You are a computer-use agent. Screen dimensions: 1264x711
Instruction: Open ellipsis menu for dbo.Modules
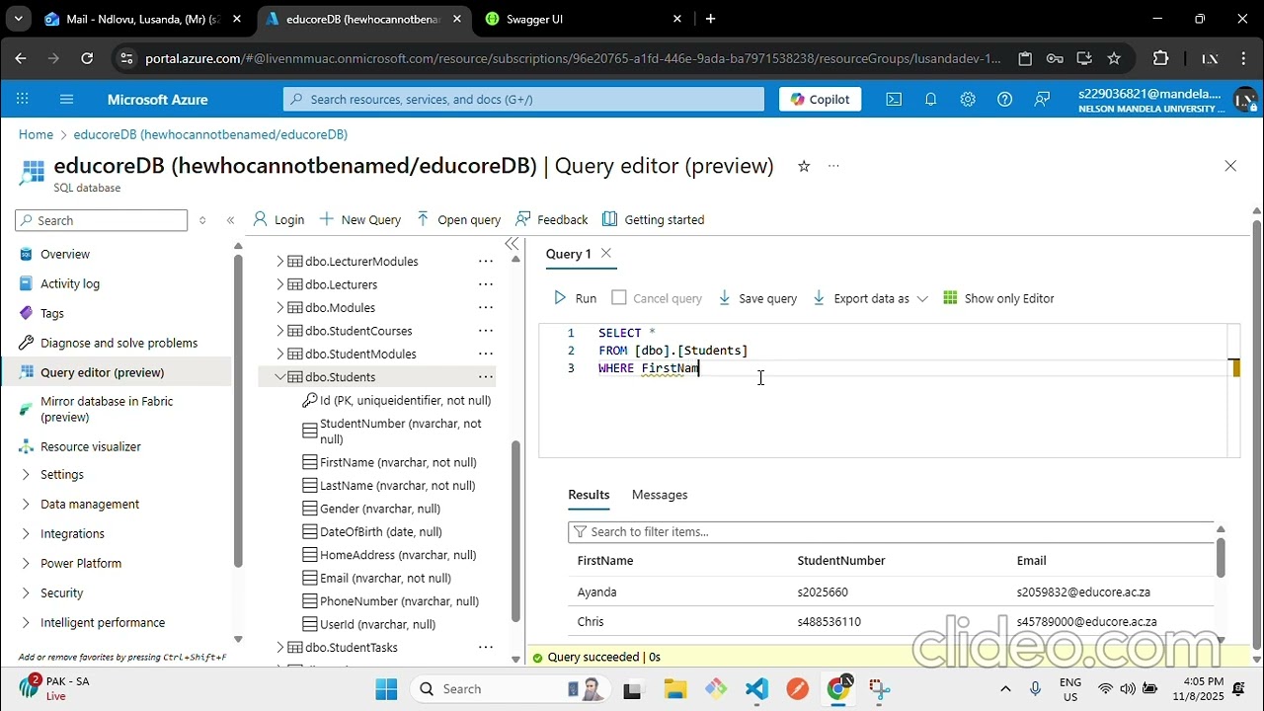point(485,307)
